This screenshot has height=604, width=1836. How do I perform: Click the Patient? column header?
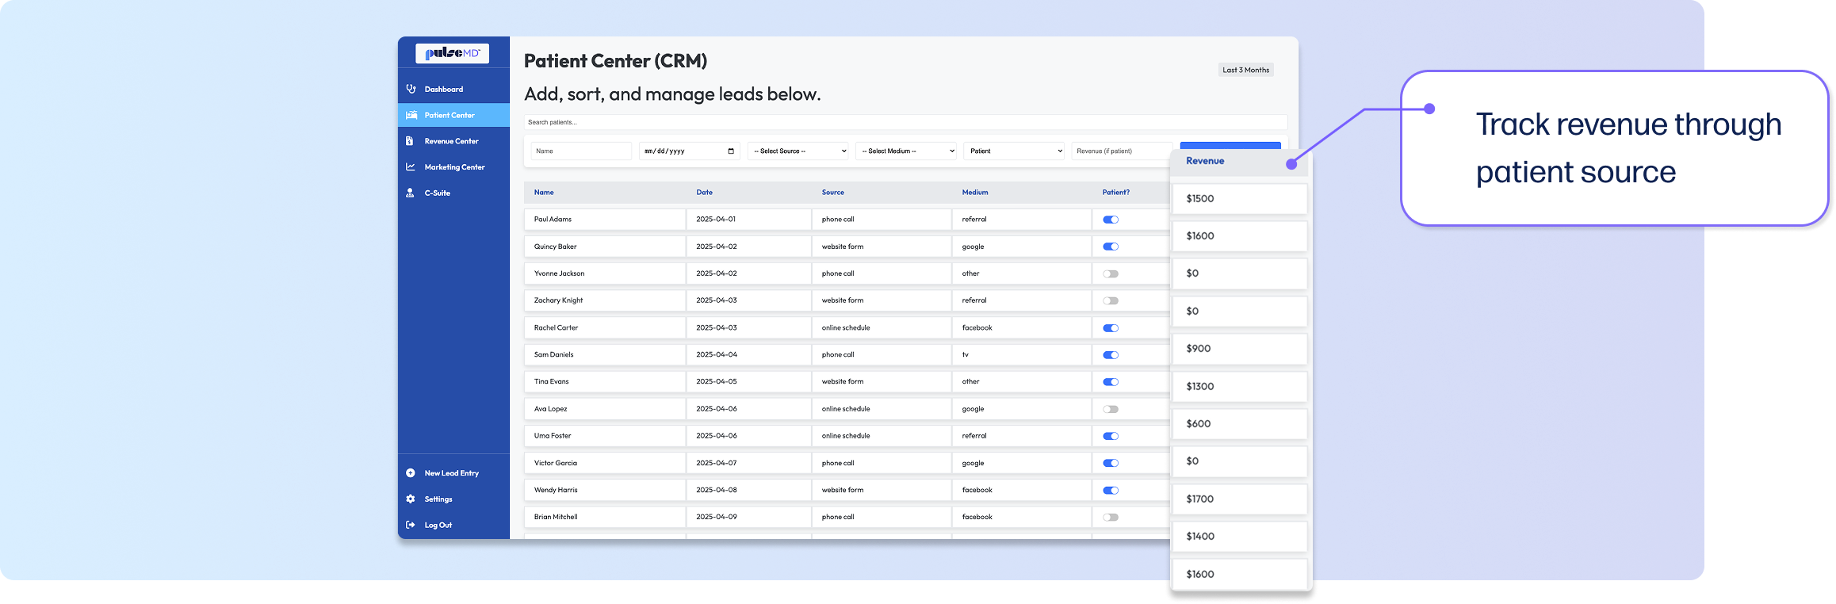point(1116,193)
